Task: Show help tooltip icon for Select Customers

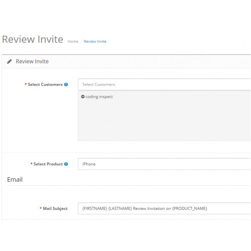Action: pos(66,84)
